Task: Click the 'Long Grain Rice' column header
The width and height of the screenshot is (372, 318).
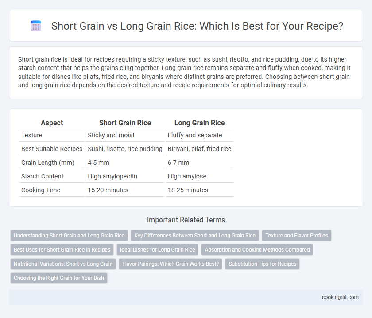Action: tap(200, 123)
